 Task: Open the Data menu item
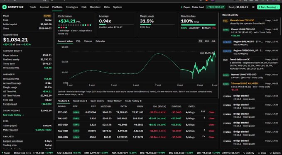[x=107, y=7]
